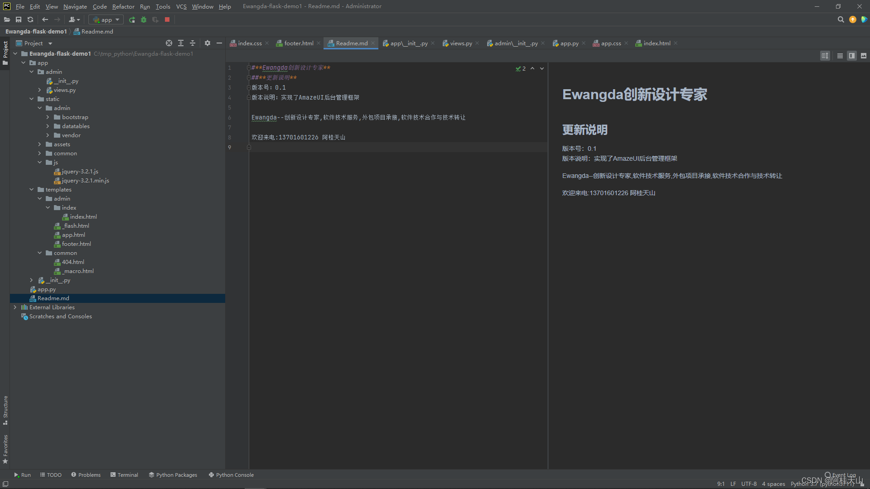The width and height of the screenshot is (870, 489).
Task: Click the red Stop icon
Action: pos(167,19)
